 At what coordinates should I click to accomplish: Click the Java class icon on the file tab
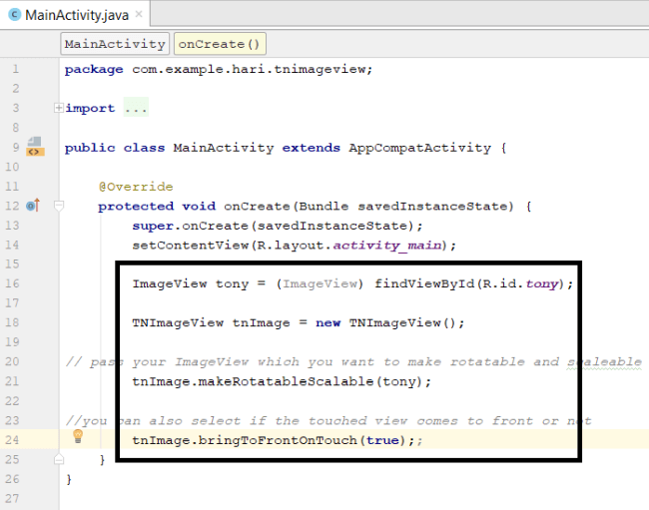point(15,15)
